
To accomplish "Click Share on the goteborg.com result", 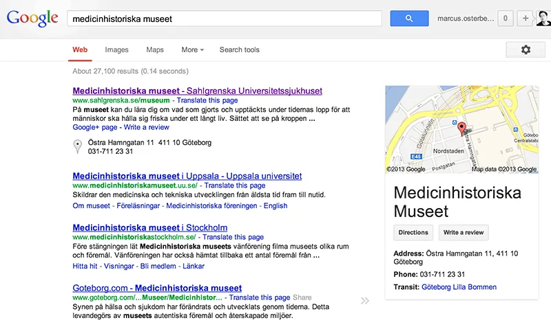I will (x=302, y=297).
